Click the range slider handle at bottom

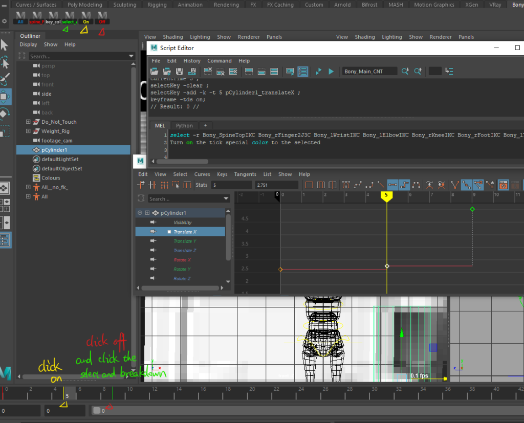(97, 411)
